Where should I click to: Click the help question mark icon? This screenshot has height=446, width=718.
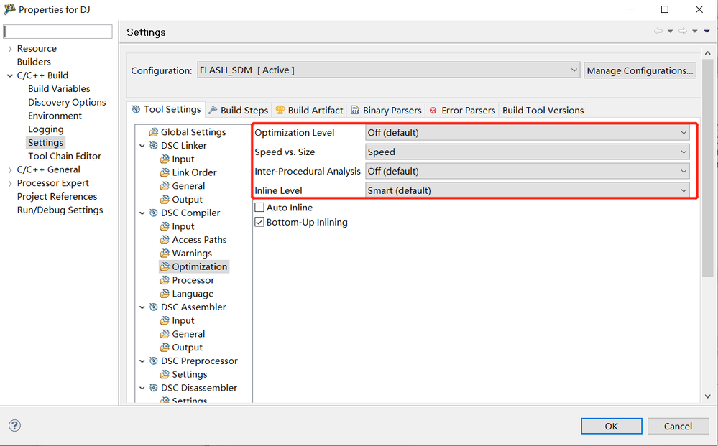[14, 425]
